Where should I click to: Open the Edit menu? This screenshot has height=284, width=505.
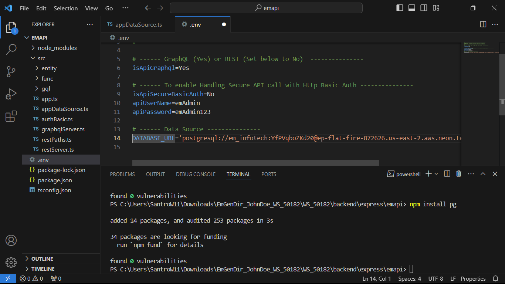[x=41, y=8]
